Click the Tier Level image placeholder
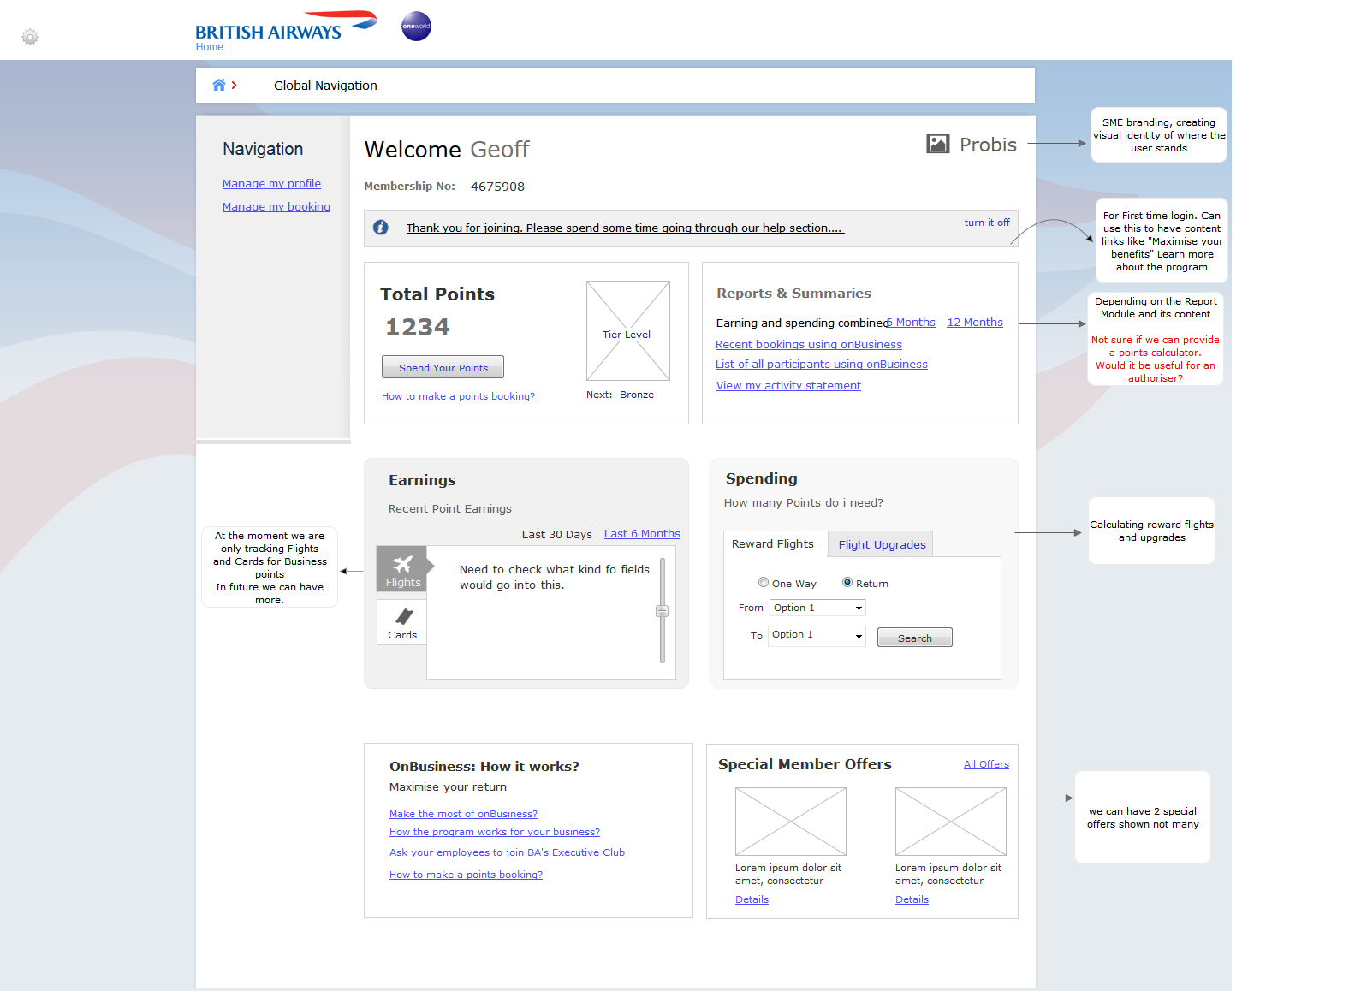This screenshot has height=991, width=1355. point(627,330)
